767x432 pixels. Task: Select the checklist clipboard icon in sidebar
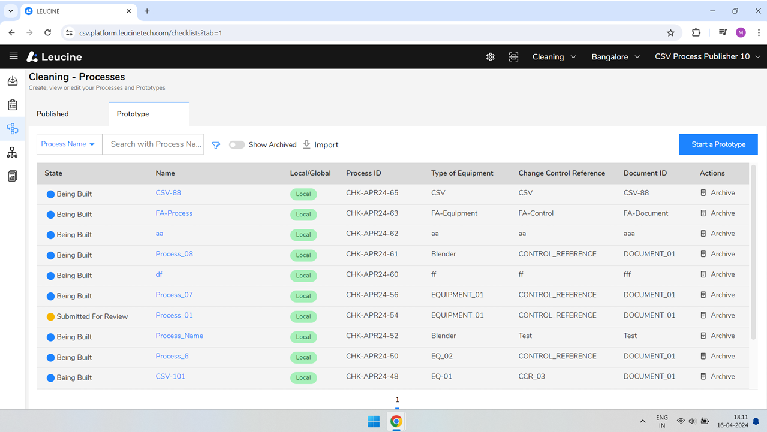pyautogui.click(x=13, y=104)
